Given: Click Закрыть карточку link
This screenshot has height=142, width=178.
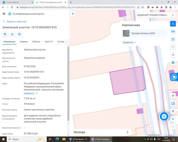Looking at the screenshot, I should [x=15, y=22].
